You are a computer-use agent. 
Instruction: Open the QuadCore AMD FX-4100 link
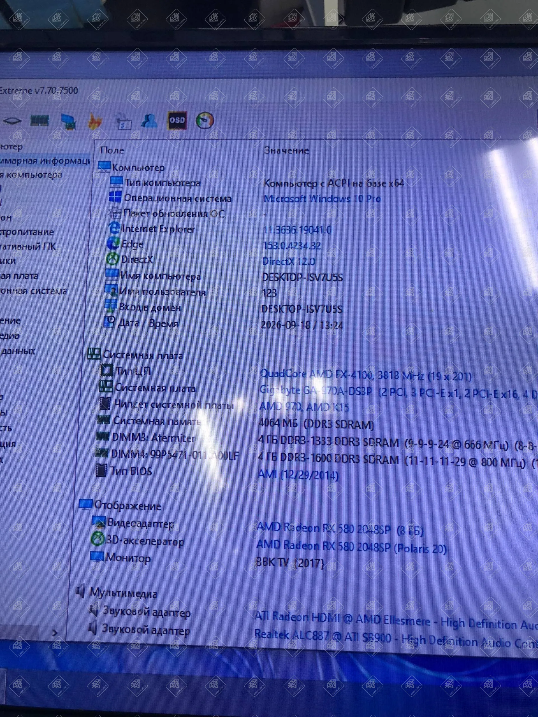pyautogui.click(x=365, y=375)
